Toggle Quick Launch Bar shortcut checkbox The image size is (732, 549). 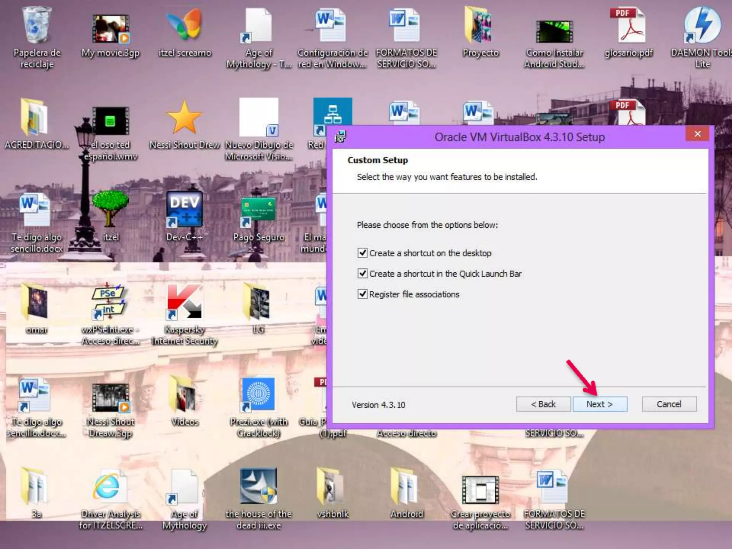tap(362, 274)
